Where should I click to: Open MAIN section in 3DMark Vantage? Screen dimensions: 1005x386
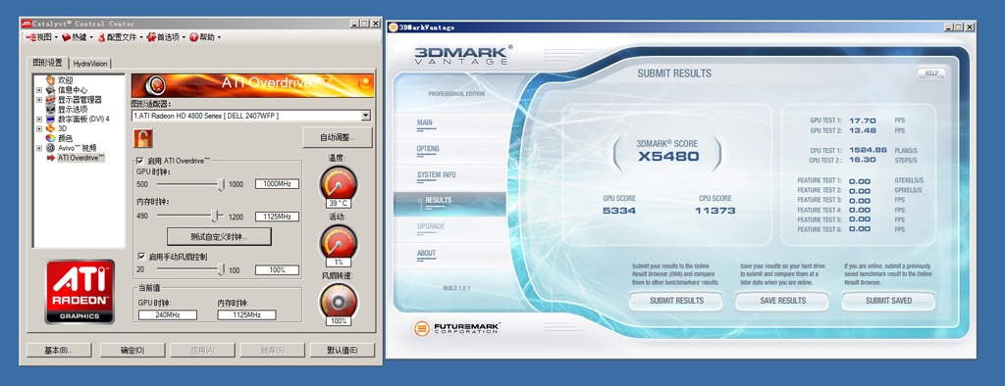(x=425, y=122)
